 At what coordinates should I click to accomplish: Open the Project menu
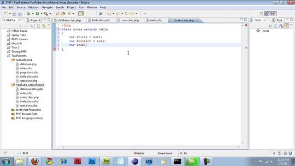[71, 7]
